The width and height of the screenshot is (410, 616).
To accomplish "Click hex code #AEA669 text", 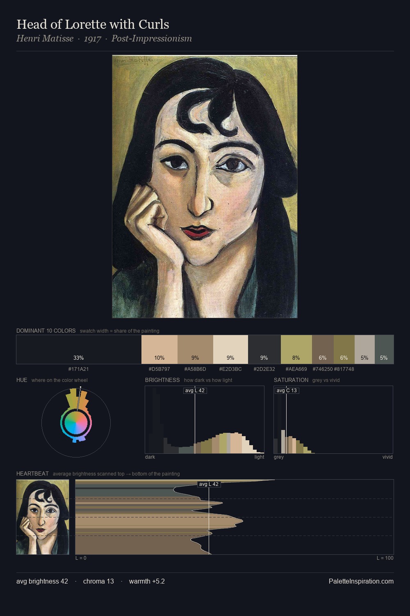I will (x=296, y=369).
